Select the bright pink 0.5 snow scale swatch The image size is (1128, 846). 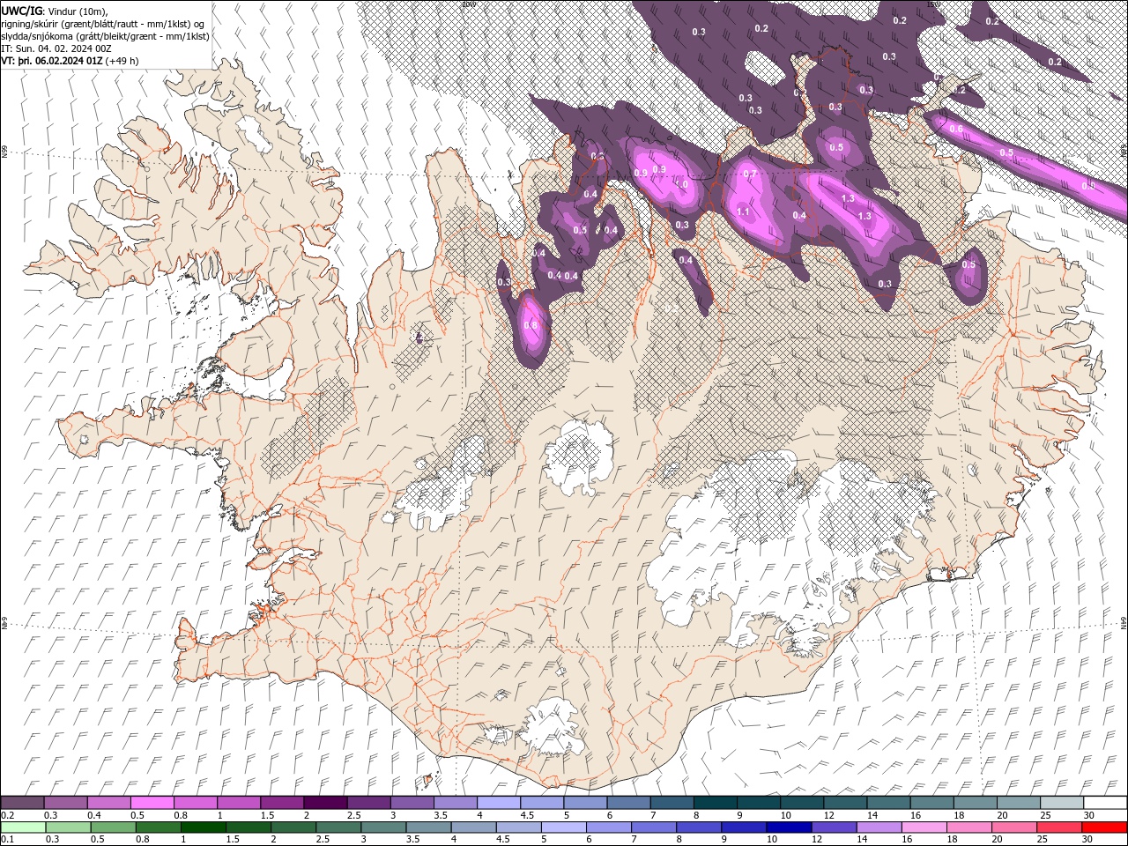coord(152,803)
